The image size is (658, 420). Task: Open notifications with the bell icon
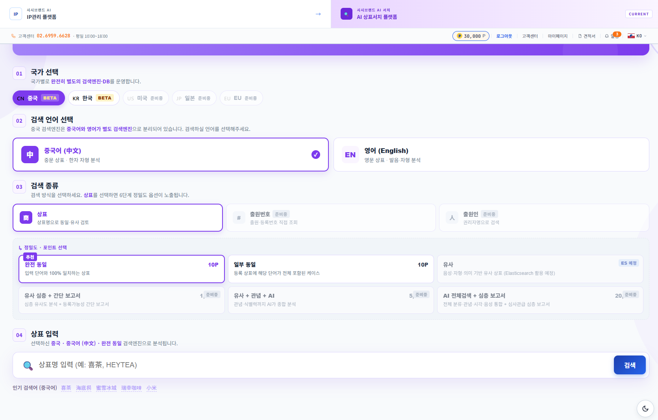pyautogui.click(x=607, y=36)
